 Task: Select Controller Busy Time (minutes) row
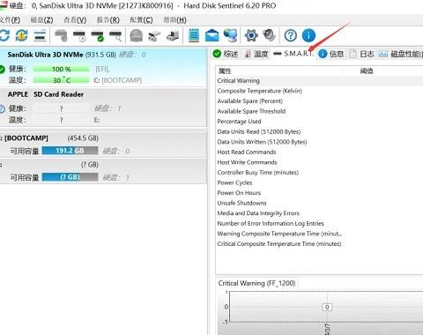pyautogui.click(x=319, y=173)
